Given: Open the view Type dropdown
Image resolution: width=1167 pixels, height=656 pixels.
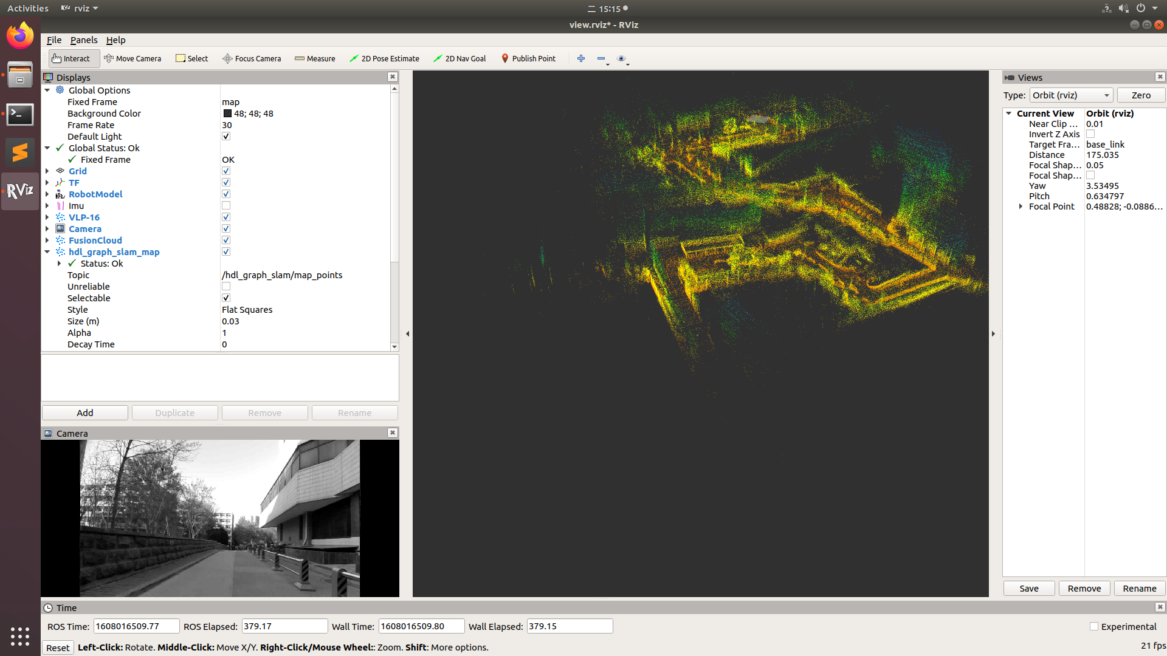Looking at the screenshot, I should 1071,95.
